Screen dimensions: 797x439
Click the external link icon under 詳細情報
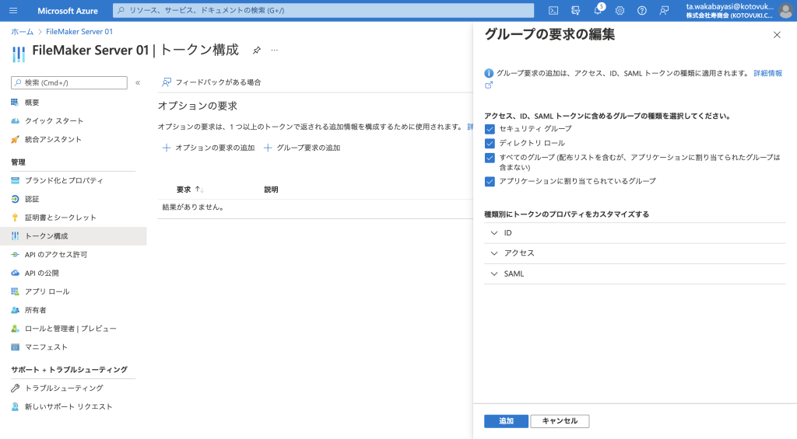pyautogui.click(x=489, y=85)
